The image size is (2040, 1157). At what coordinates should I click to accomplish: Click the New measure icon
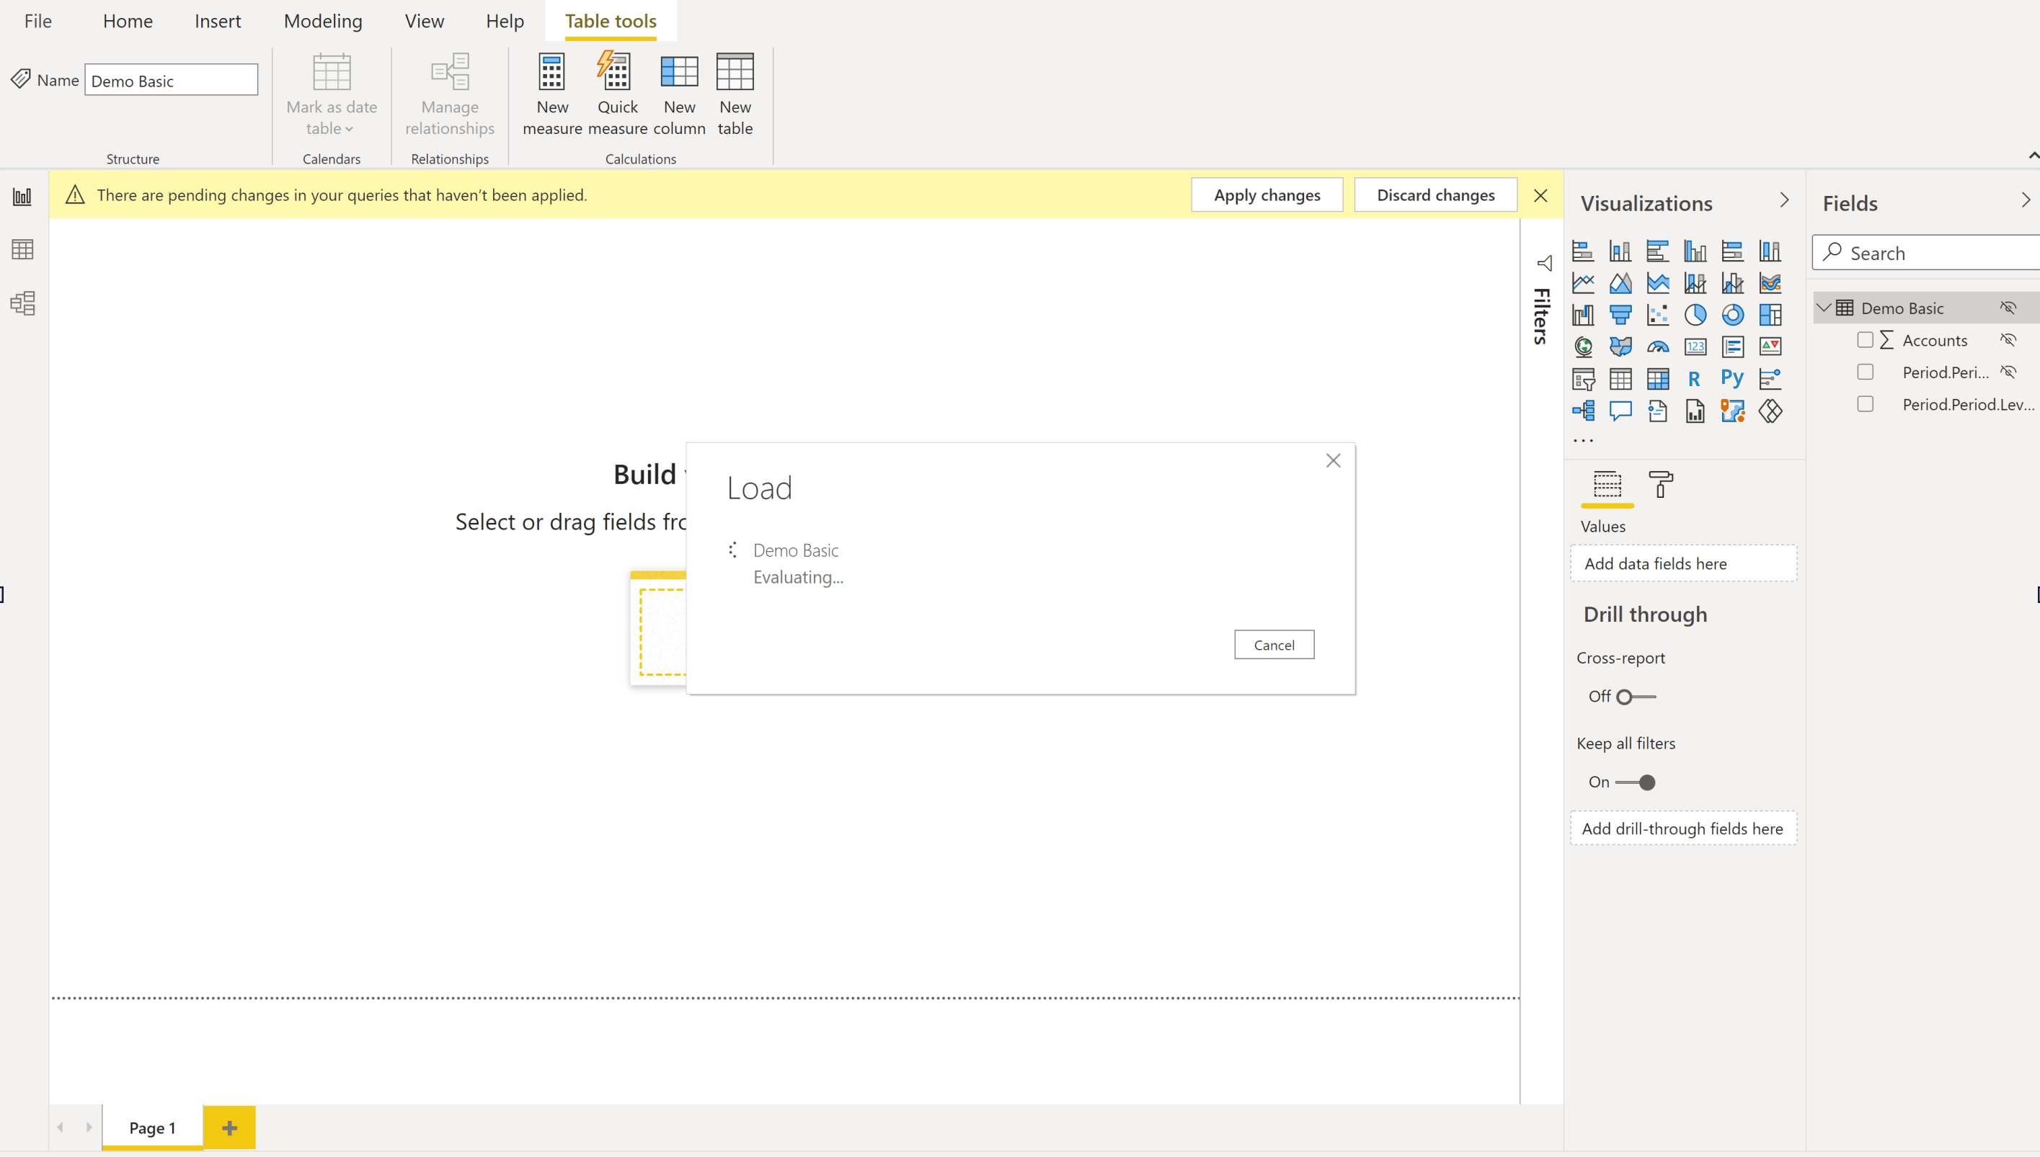551,73
